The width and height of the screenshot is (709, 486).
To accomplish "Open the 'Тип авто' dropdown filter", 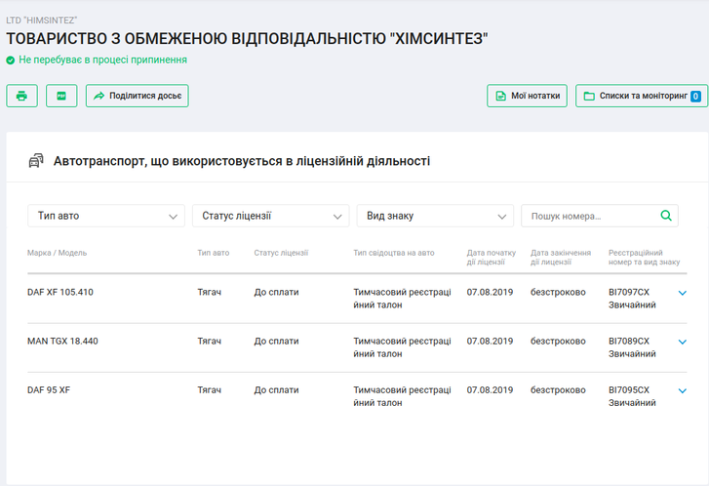I will (106, 216).
